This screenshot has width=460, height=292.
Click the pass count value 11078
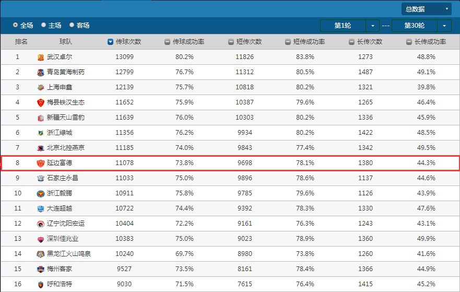[124, 163]
